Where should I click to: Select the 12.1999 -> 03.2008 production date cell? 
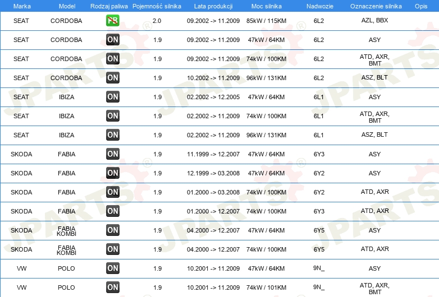click(x=213, y=173)
